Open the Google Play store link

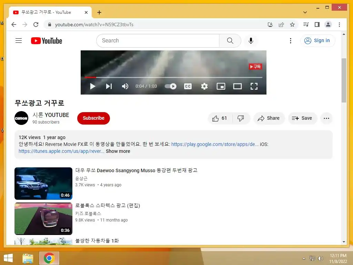click(x=215, y=144)
